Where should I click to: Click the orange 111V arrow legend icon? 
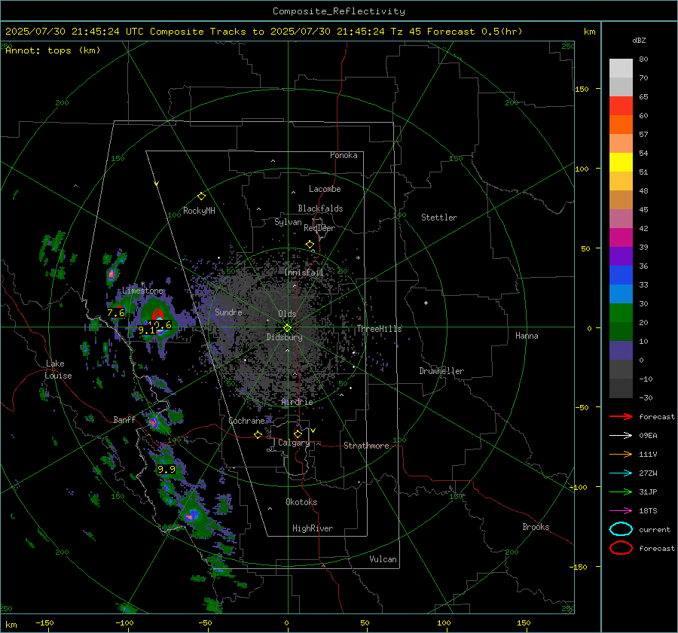click(621, 454)
